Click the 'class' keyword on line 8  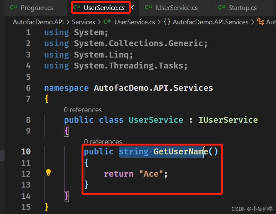coord(111,120)
